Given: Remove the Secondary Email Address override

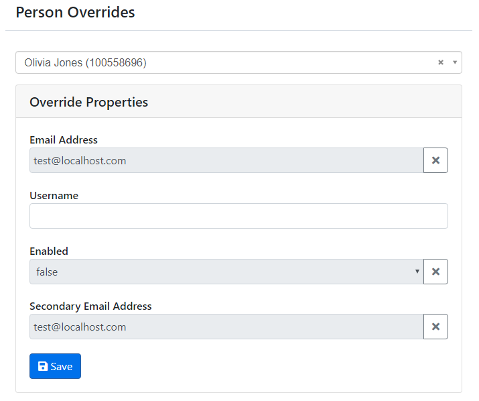Looking at the screenshot, I should (x=435, y=327).
